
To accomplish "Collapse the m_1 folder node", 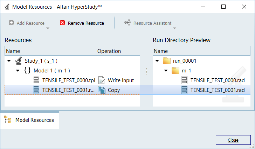I will [x=166, y=71].
